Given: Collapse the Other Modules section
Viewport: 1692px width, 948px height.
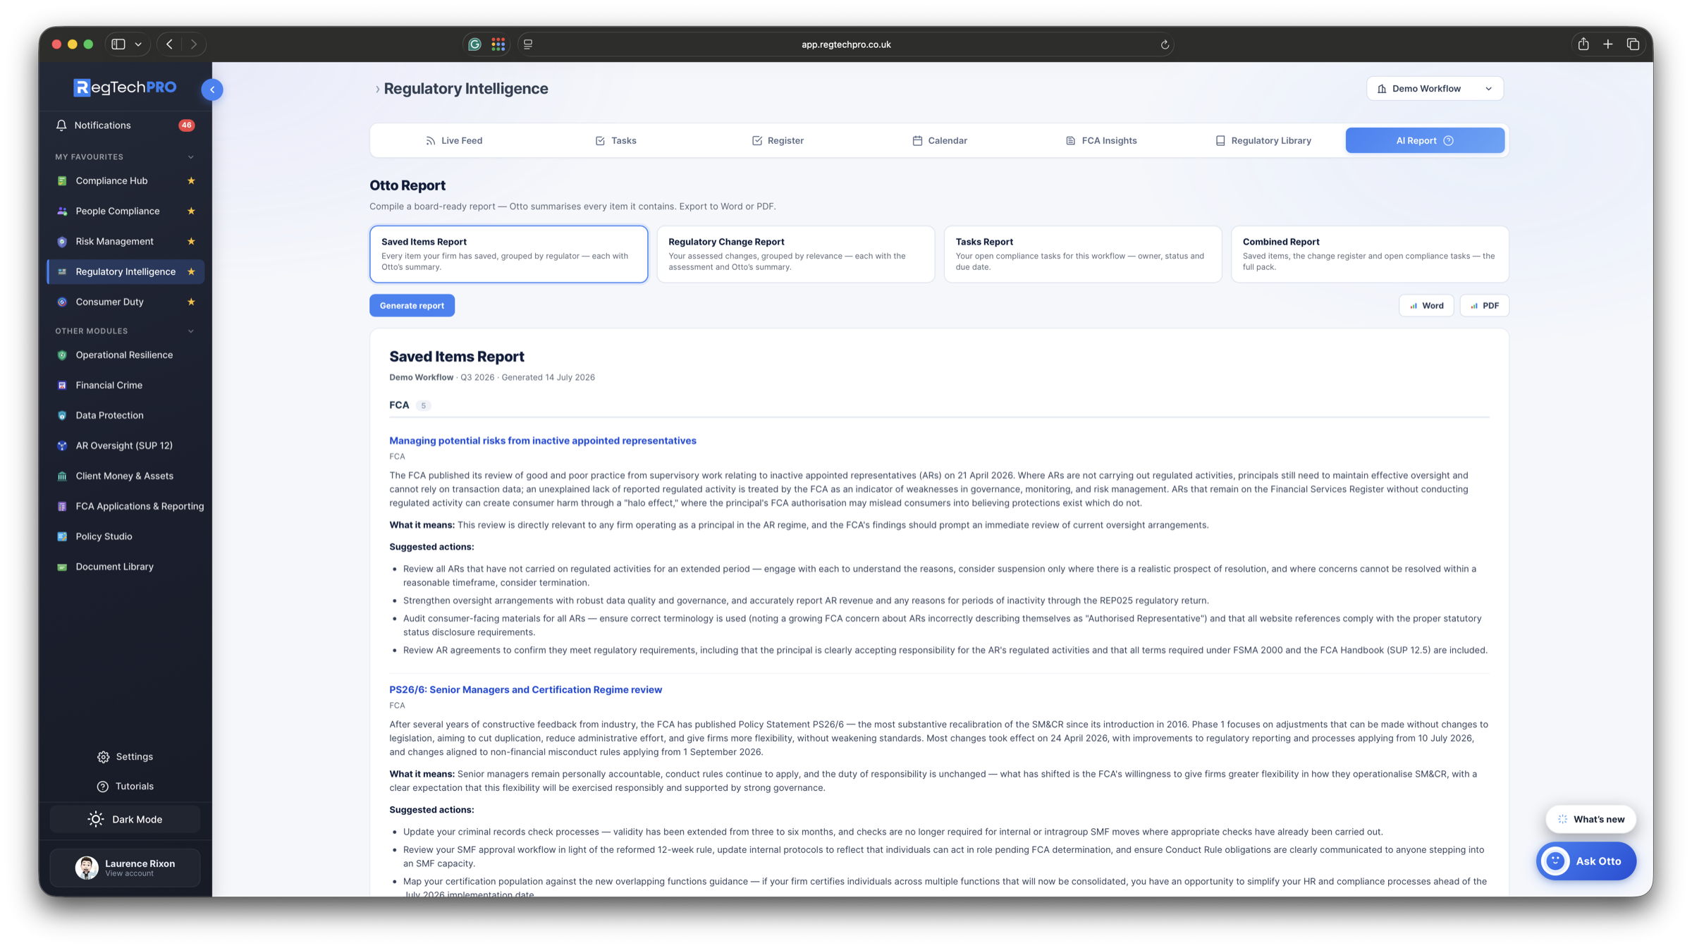Looking at the screenshot, I should point(190,331).
